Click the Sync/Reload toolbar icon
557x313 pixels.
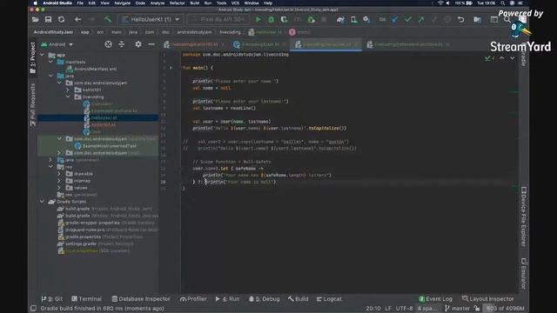pos(62,19)
